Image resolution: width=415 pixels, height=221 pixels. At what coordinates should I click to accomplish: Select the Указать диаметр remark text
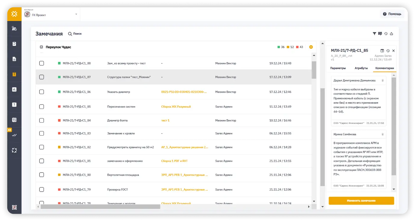pos(119,92)
